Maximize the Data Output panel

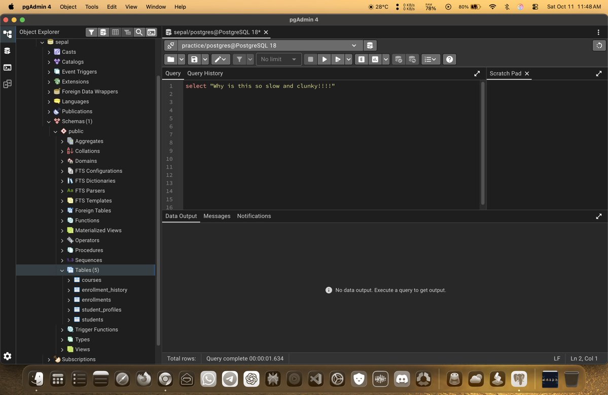(599, 216)
